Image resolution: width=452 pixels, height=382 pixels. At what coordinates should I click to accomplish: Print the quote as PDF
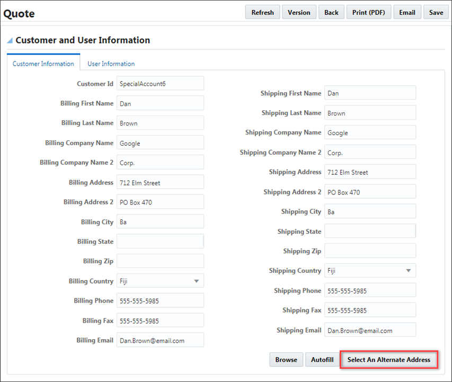369,12
